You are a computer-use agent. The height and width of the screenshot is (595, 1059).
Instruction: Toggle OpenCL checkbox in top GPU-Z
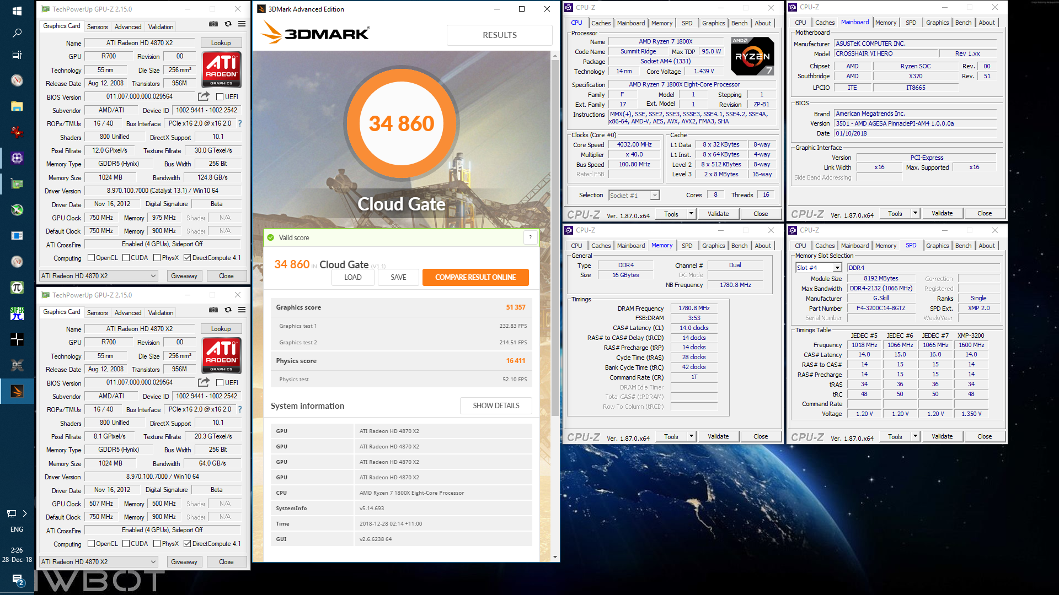[x=92, y=258]
